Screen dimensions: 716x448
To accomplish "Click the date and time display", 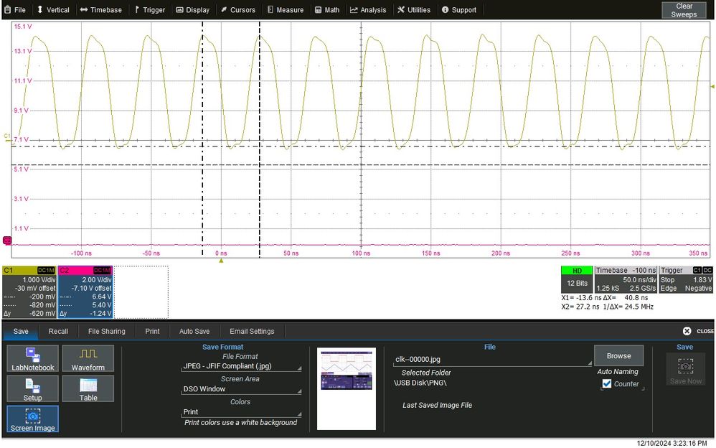I will click(x=672, y=443).
